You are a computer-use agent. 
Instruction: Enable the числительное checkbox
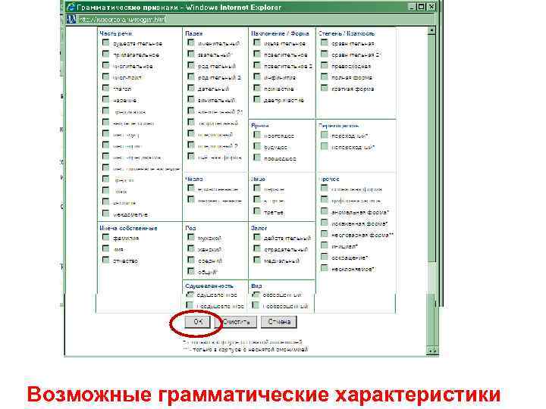pos(106,65)
